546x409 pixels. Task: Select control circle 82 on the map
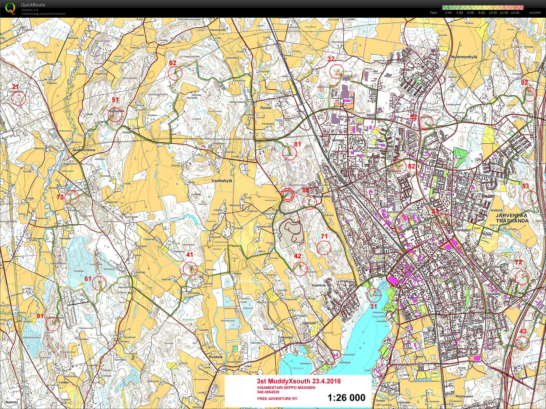(399, 166)
